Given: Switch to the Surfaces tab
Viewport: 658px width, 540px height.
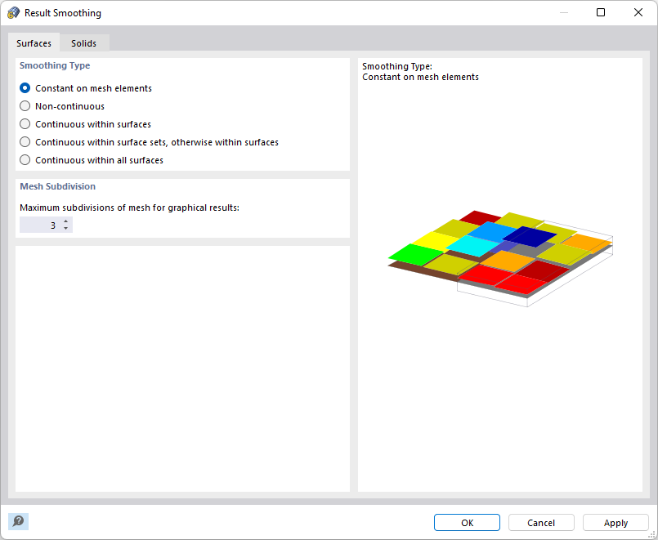Looking at the screenshot, I should click(34, 43).
